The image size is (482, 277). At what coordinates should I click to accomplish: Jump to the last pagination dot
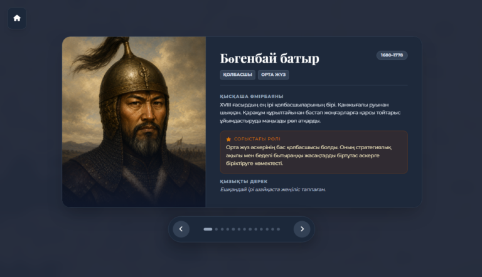[278, 229]
